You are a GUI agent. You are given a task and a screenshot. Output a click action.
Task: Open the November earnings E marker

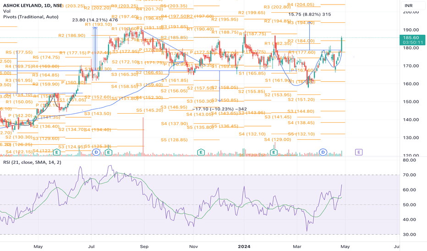(201, 152)
